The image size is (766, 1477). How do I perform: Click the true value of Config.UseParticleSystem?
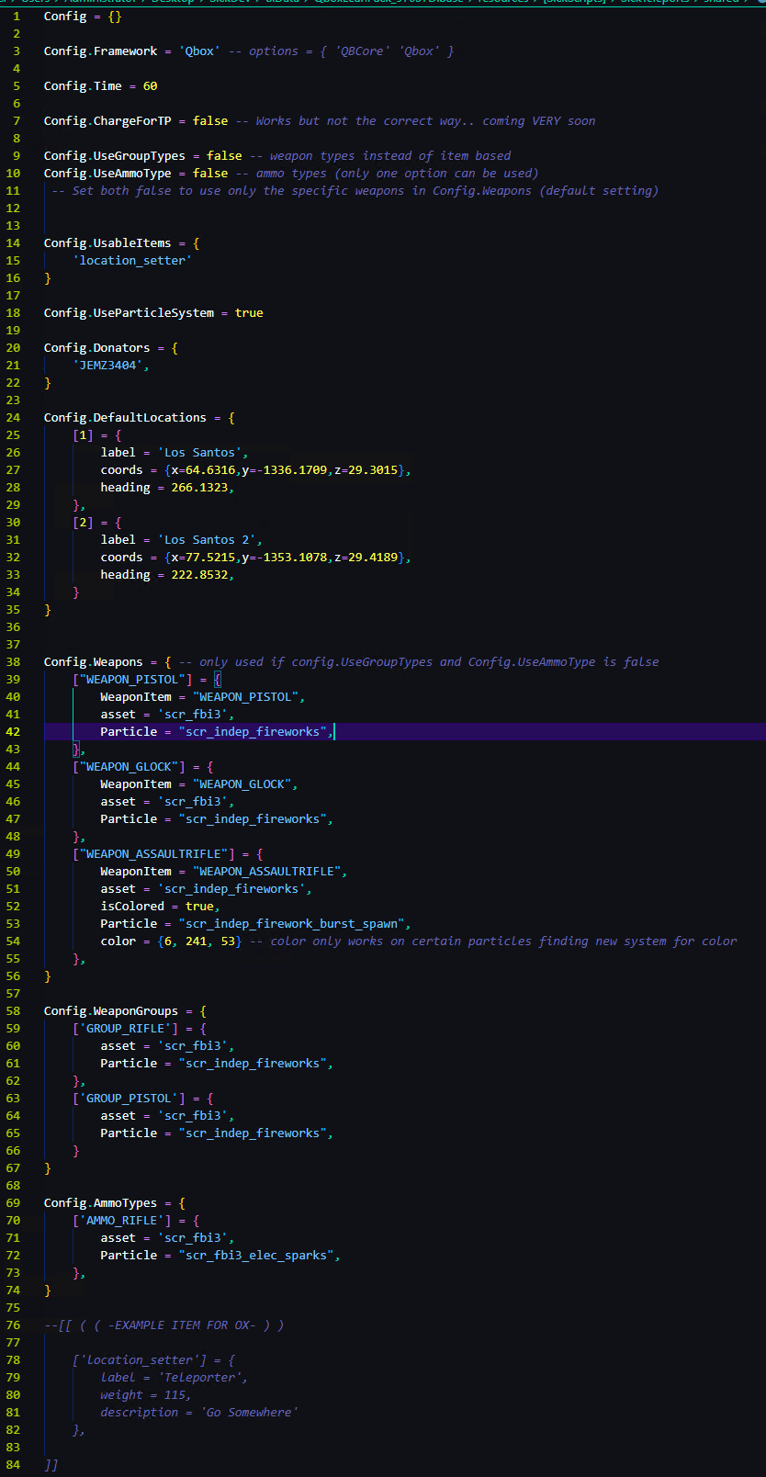click(x=249, y=313)
